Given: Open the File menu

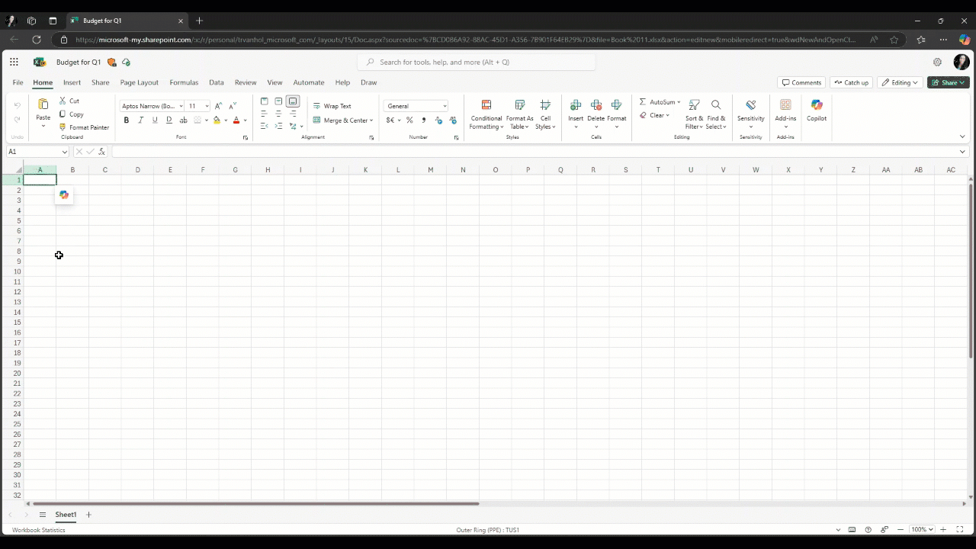Looking at the screenshot, I should [18, 82].
